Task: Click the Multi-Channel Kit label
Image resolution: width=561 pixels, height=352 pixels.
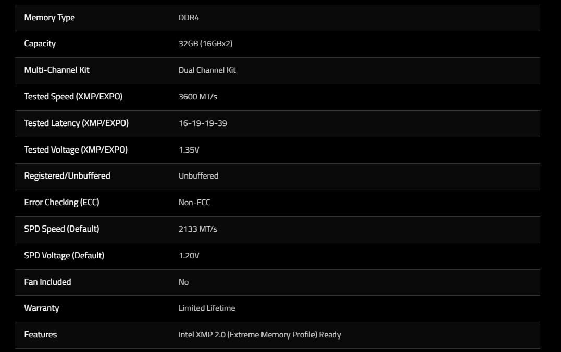Action: [x=57, y=70]
